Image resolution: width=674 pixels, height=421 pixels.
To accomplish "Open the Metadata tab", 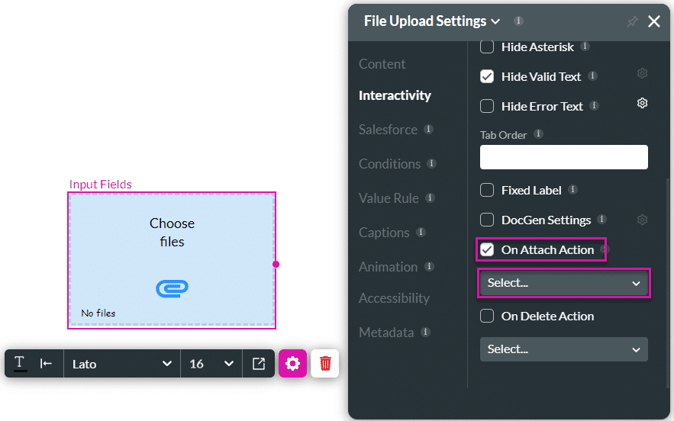I will point(386,333).
